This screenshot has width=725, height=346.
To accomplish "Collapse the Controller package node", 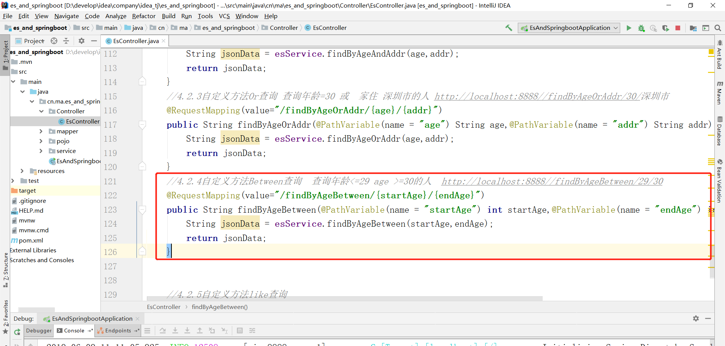I will tap(42, 111).
